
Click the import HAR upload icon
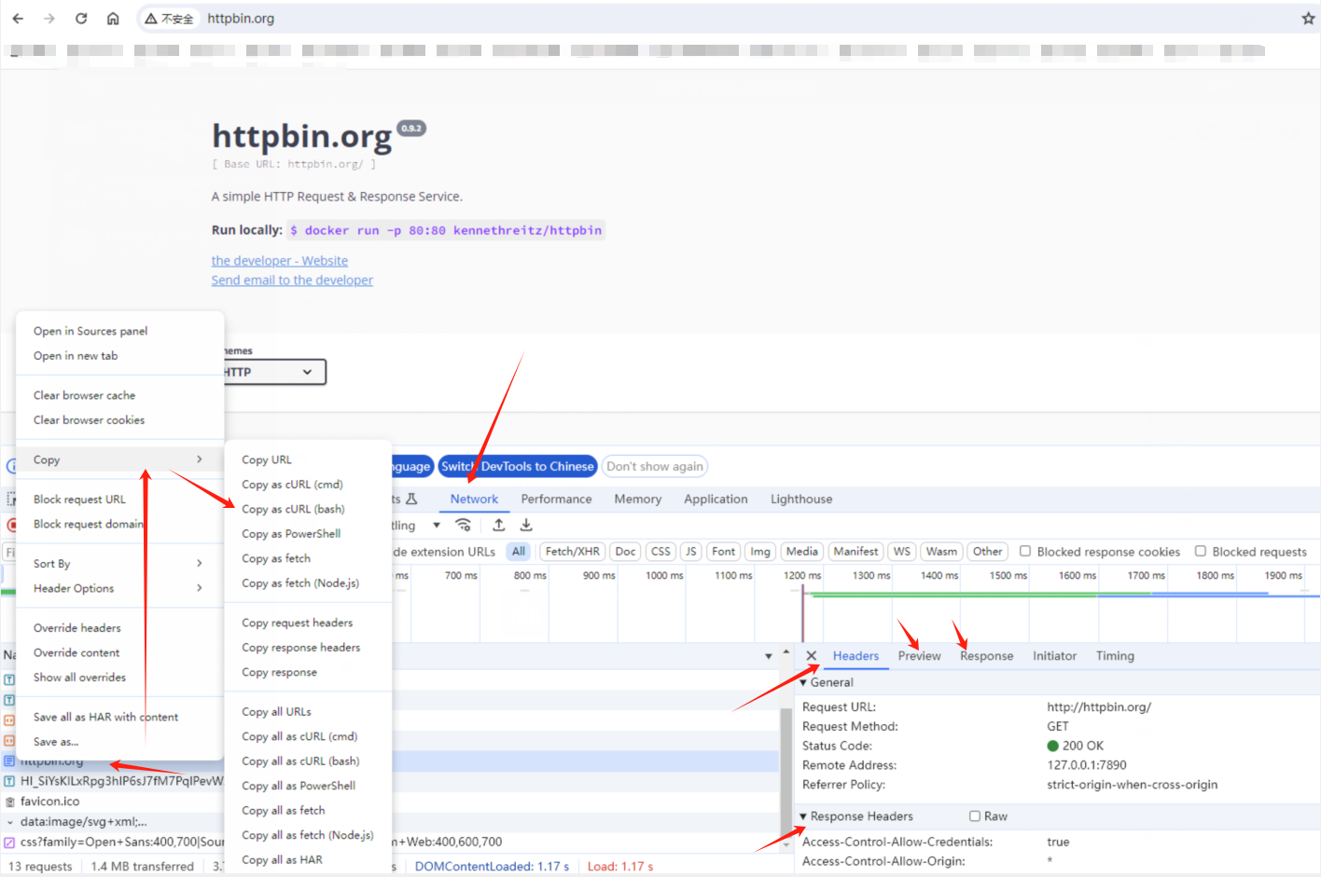(x=499, y=525)
